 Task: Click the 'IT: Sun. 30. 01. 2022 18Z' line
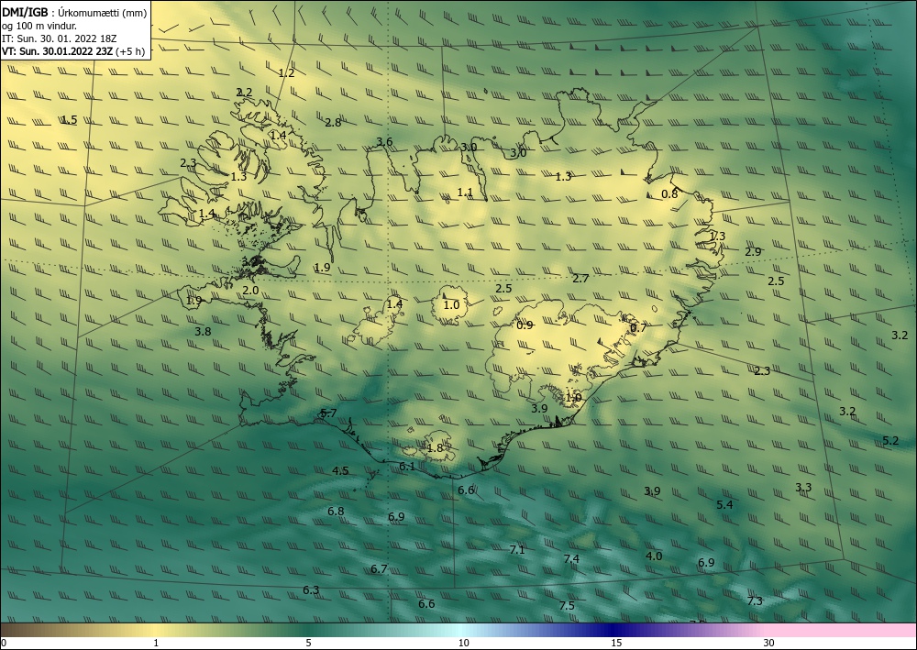[59, 39]
